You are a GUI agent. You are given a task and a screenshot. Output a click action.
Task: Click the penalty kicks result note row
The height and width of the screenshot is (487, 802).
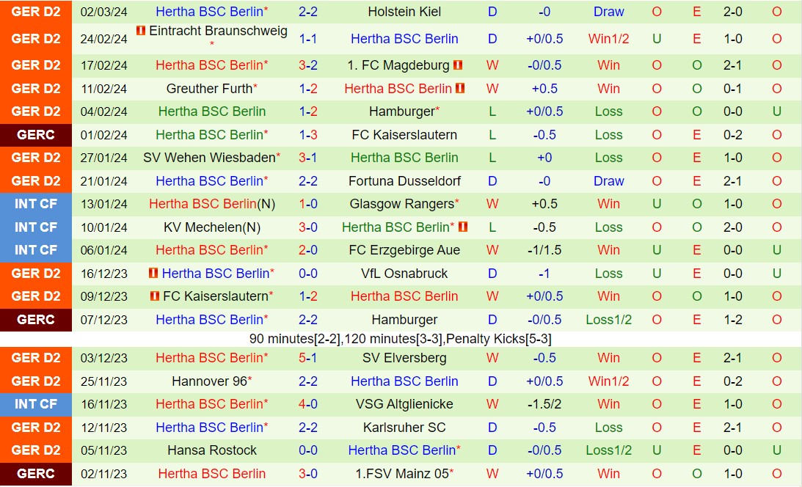(x=401, y=339)
